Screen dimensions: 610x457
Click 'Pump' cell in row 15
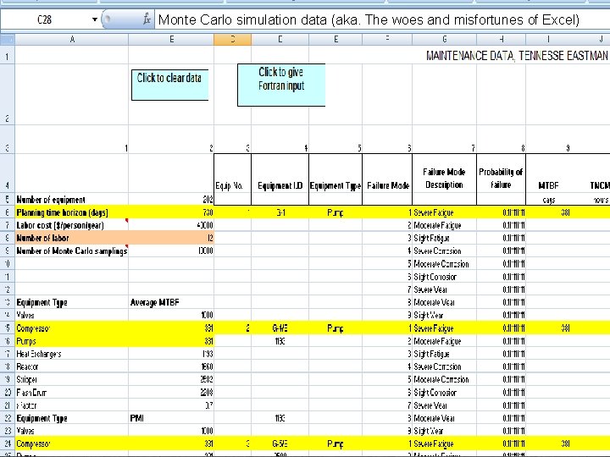pyautogui.click(x=335, y=328)
